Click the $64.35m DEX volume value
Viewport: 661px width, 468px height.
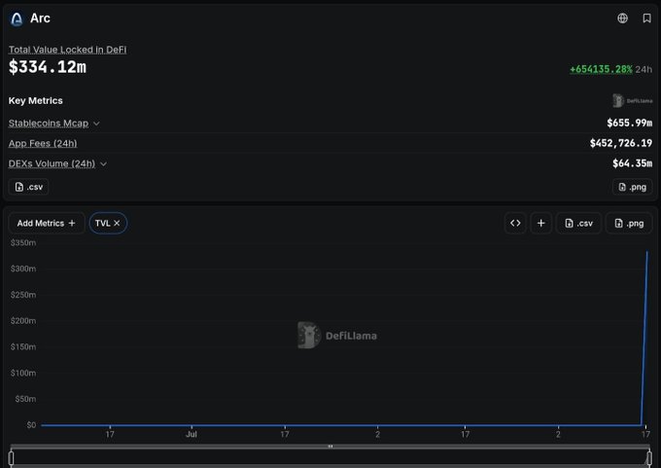point(633,163)
